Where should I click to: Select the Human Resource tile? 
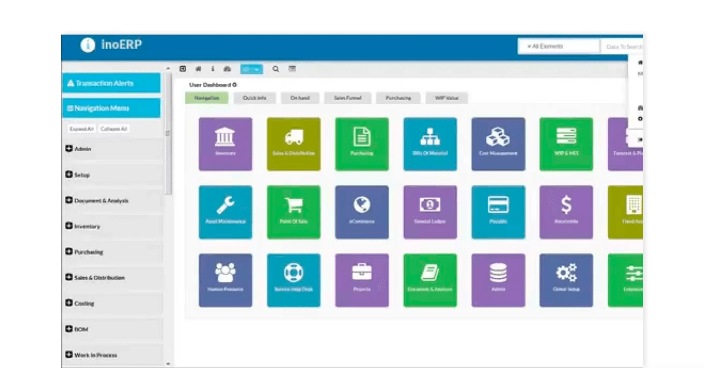click(226, 280)
